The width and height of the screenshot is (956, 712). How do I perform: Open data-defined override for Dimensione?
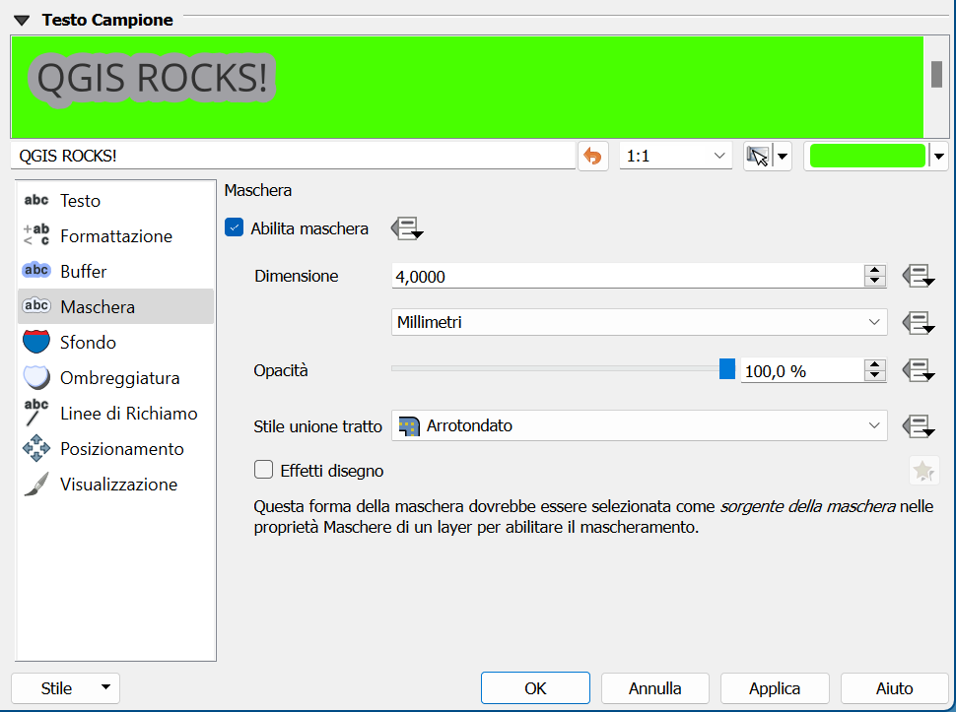coord(919,276)
